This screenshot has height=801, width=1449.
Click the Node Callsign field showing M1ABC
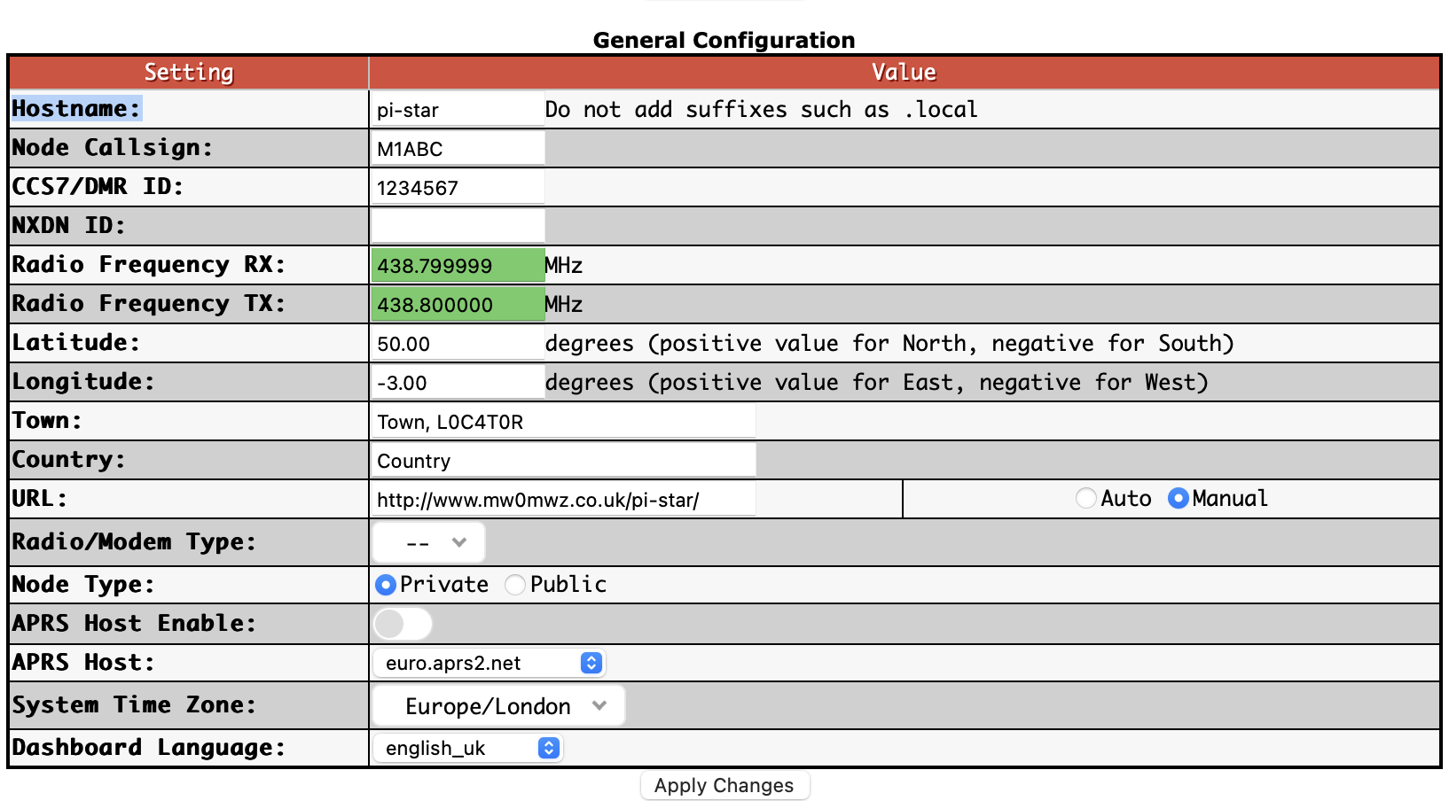click(457, 148)
